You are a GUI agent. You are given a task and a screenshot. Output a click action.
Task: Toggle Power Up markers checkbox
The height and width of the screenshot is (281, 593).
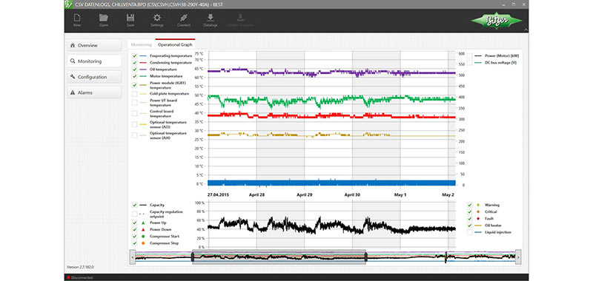(x=134, y=223)
